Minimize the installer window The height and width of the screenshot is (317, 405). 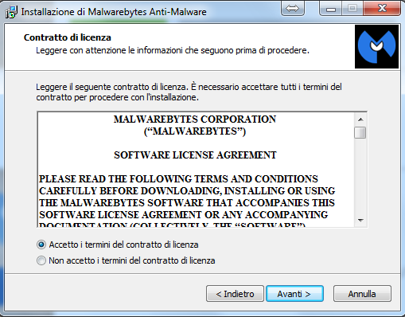point(331,9)
